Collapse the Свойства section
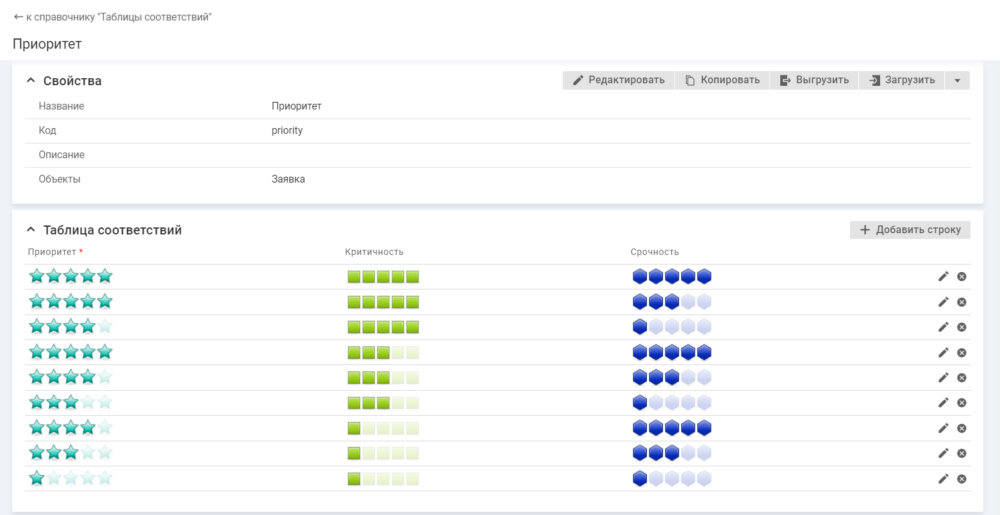Screen dimensions: 1000x515 31,81
